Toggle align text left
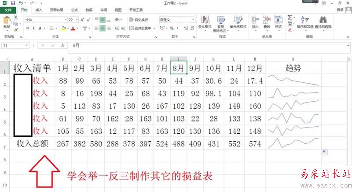This screenshot has height=192, width=352. click(96, 28)
